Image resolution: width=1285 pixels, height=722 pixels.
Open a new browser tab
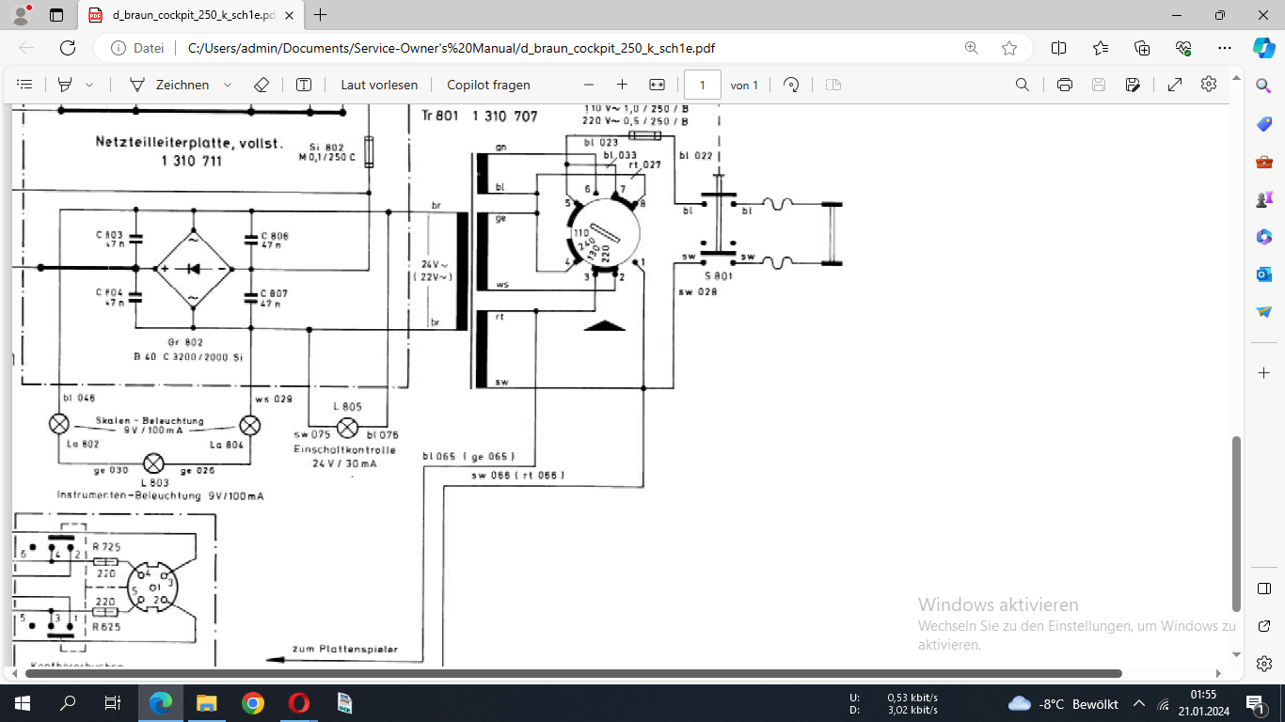tap(321, 15)
